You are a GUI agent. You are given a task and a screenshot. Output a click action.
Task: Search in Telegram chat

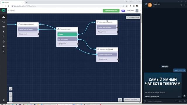[181, 5]
